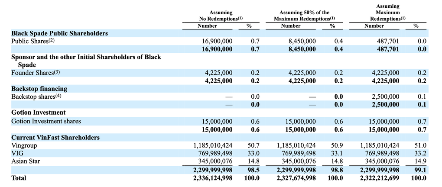Click bold 2,299,999,998 under Maximum Redemptions
The image size is (442, 187).
380,170
